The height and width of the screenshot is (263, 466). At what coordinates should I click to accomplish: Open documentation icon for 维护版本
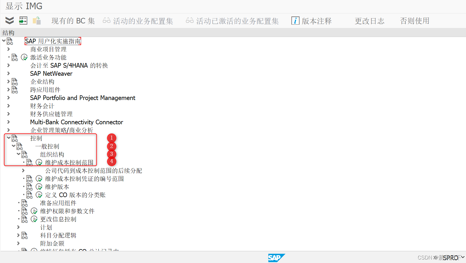[x=30, y=187]
